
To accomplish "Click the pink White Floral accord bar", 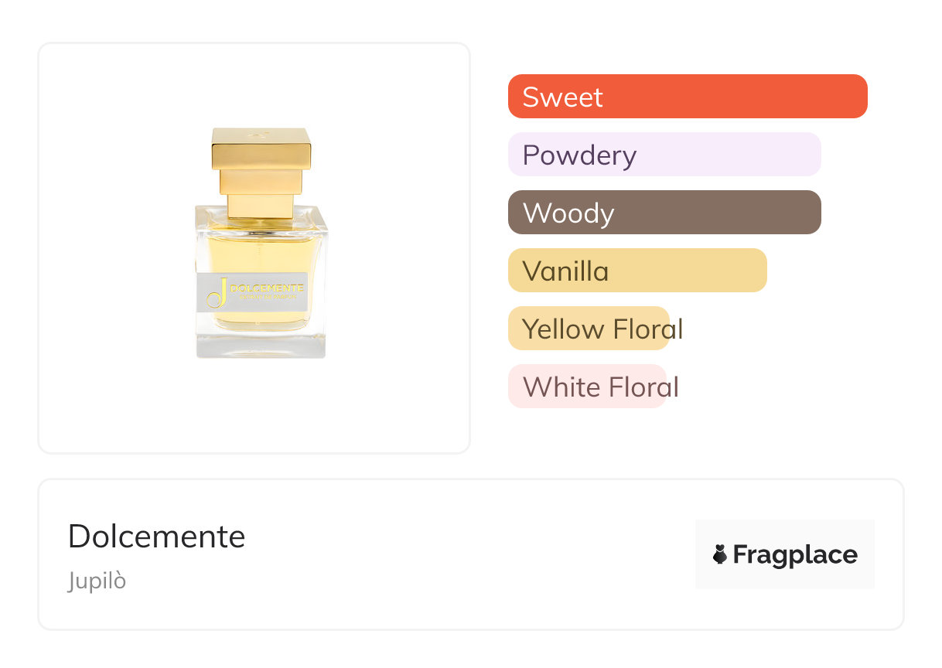I will [x=587, y=387].
